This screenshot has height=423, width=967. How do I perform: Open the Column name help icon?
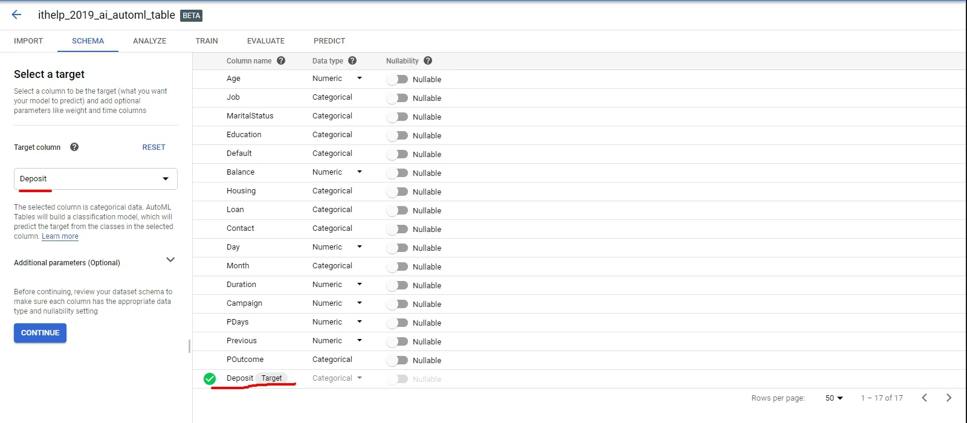(281, 60)
